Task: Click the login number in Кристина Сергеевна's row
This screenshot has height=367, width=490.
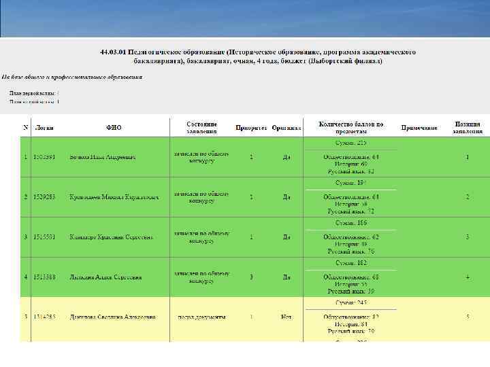Action: tap(44, 237)
